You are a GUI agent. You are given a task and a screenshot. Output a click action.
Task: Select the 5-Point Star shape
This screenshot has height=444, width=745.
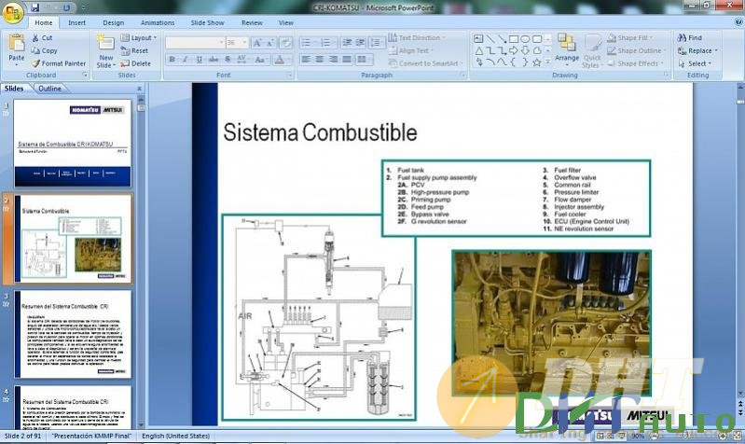[x=537, y=62]
